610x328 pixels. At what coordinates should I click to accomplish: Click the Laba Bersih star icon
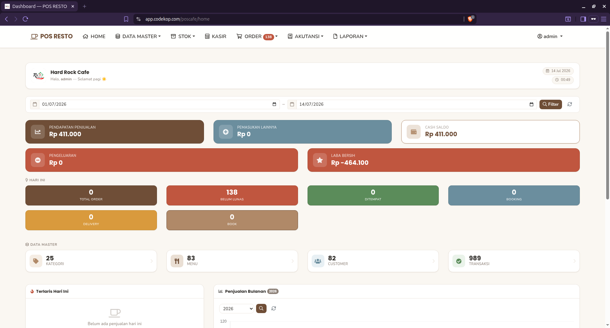pos(320,160)
